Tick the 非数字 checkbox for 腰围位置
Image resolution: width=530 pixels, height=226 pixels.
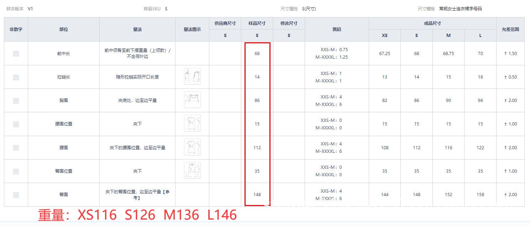pos(16,124)
